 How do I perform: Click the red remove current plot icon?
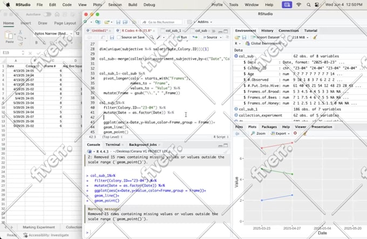pos(295,133)
